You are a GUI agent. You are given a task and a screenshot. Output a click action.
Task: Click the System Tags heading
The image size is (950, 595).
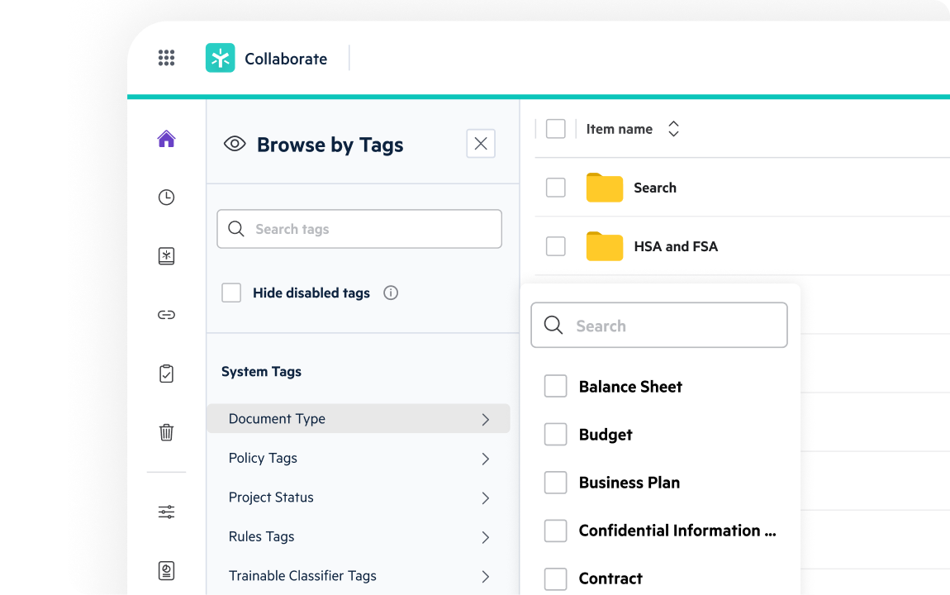pyautogui.click(x=261, y=372)
